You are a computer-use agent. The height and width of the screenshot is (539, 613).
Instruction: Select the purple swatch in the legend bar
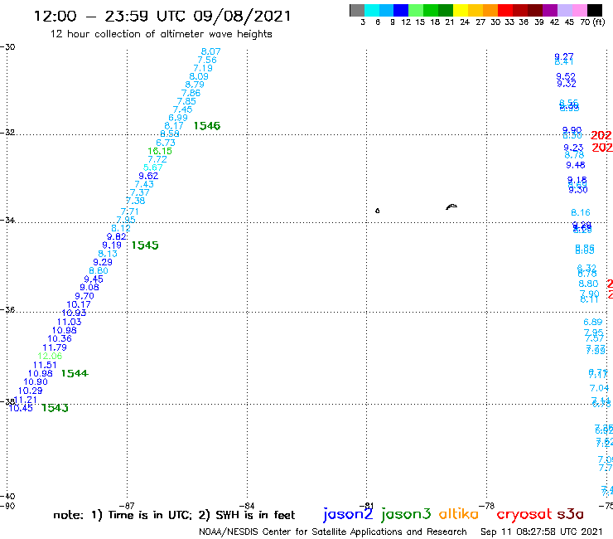[x=550, y=10]
